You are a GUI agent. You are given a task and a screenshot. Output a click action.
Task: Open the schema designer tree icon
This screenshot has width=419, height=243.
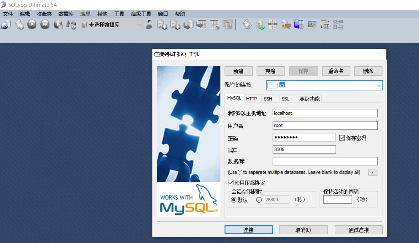[338, 25]
